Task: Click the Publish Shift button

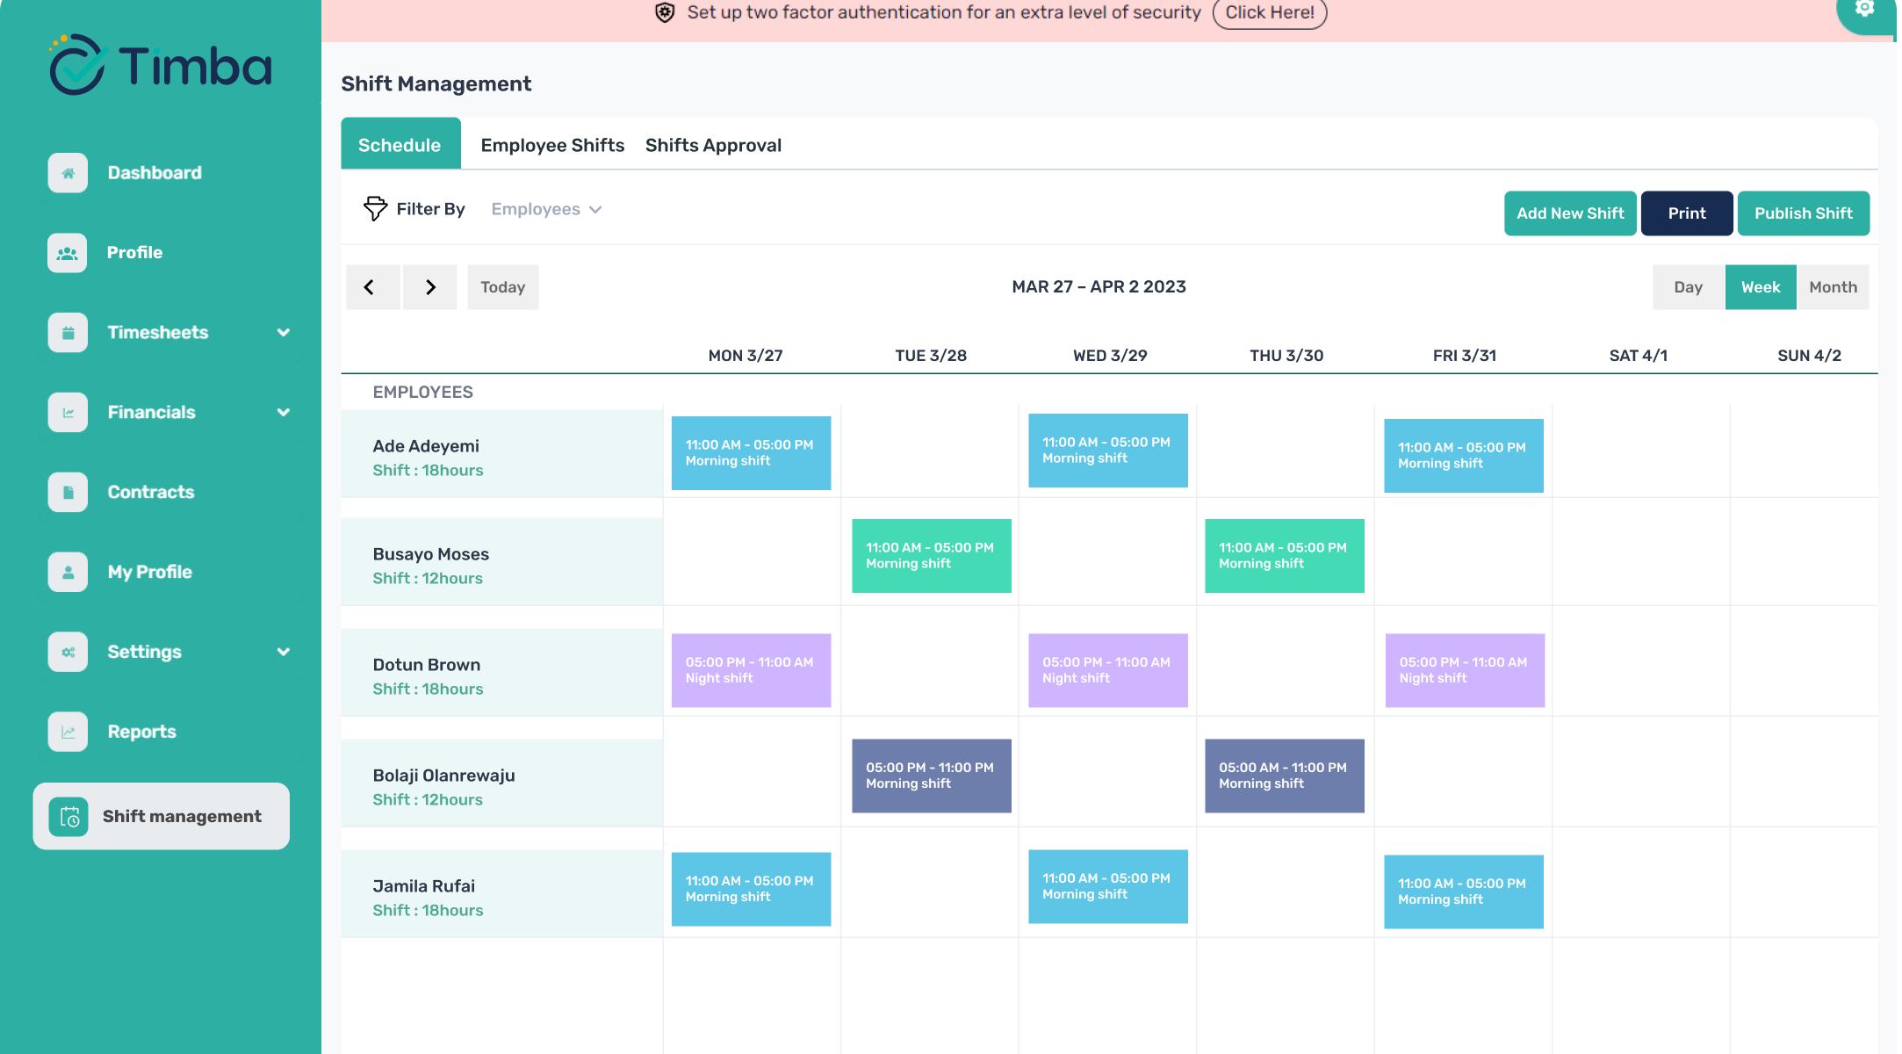Action: (1803, 213)
